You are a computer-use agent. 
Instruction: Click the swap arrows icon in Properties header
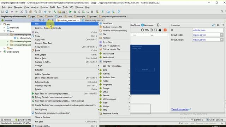point(213,25)
